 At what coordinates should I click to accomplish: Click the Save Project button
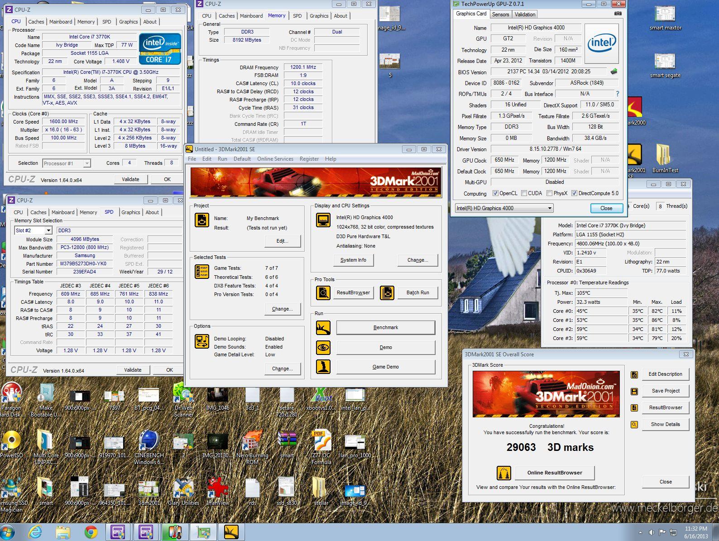[665, 391]
